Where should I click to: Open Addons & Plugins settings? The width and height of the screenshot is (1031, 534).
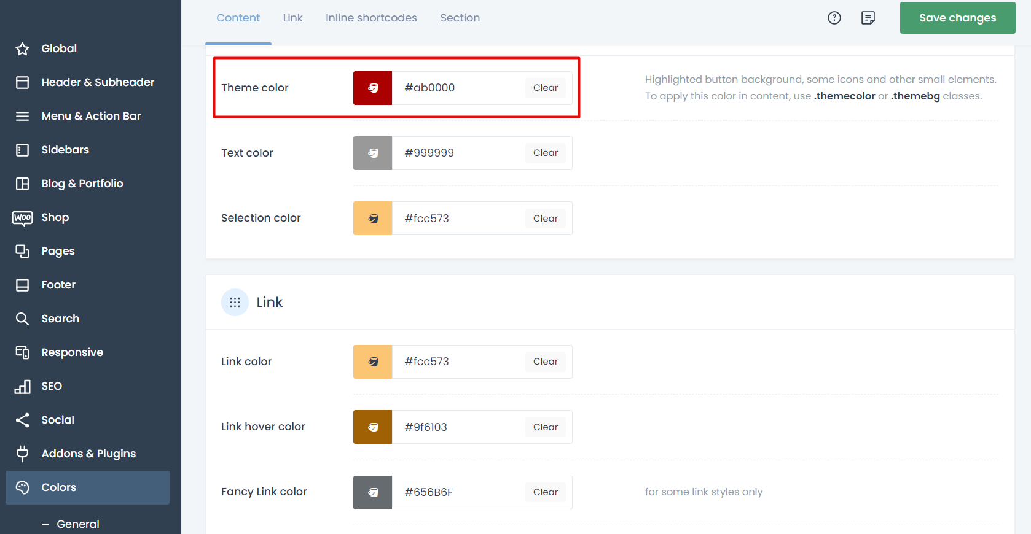click(87, 454)
